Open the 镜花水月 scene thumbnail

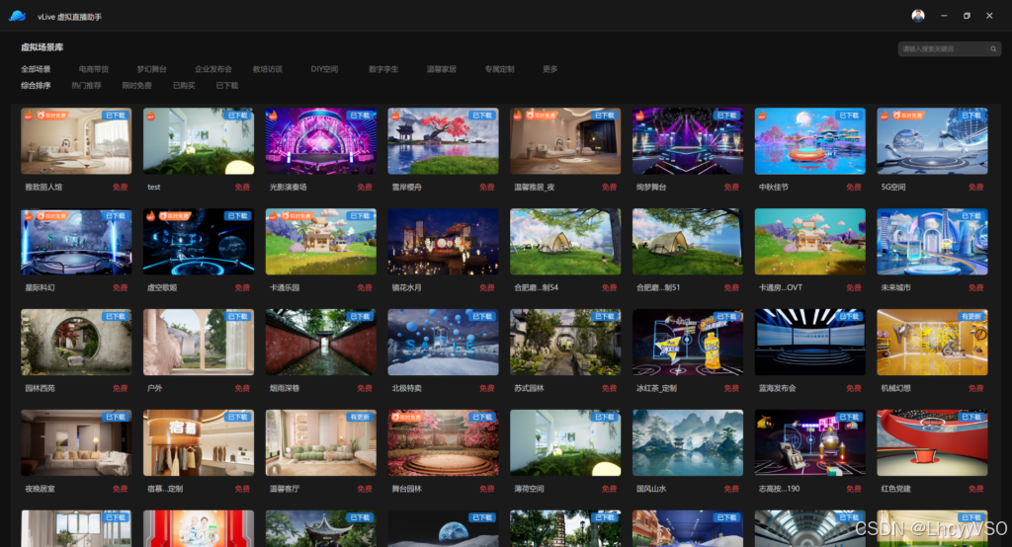(444, 242)
